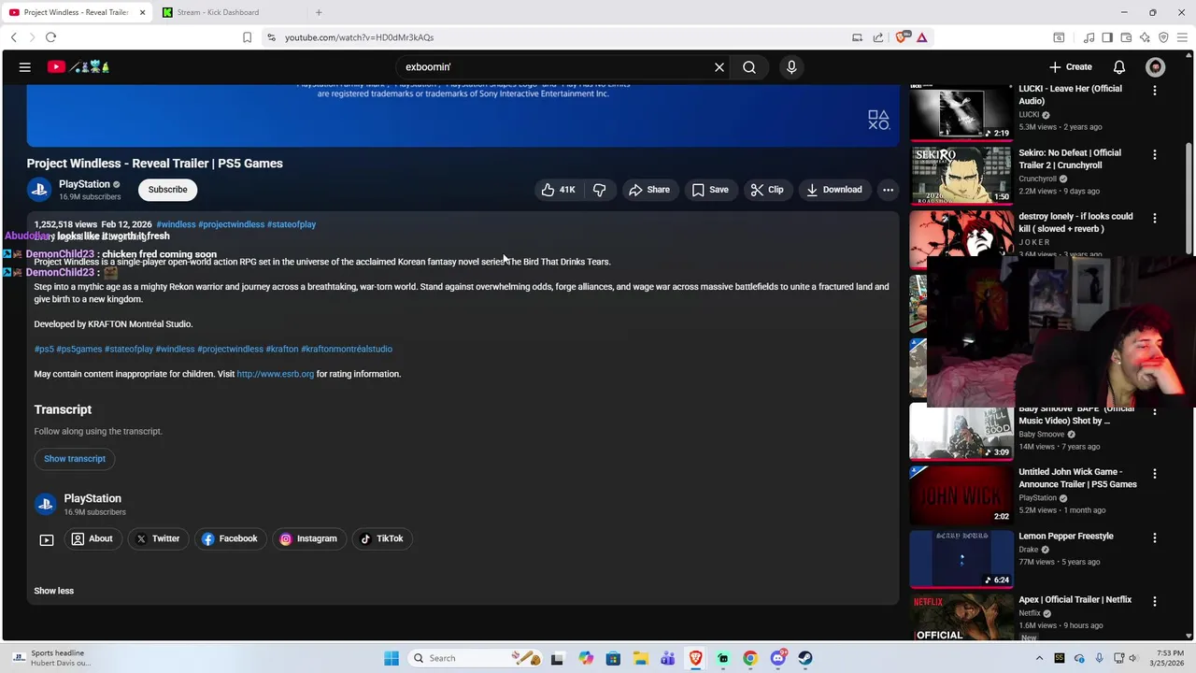Open the #projectwindless hashtag next to date

tap(232, 224)
